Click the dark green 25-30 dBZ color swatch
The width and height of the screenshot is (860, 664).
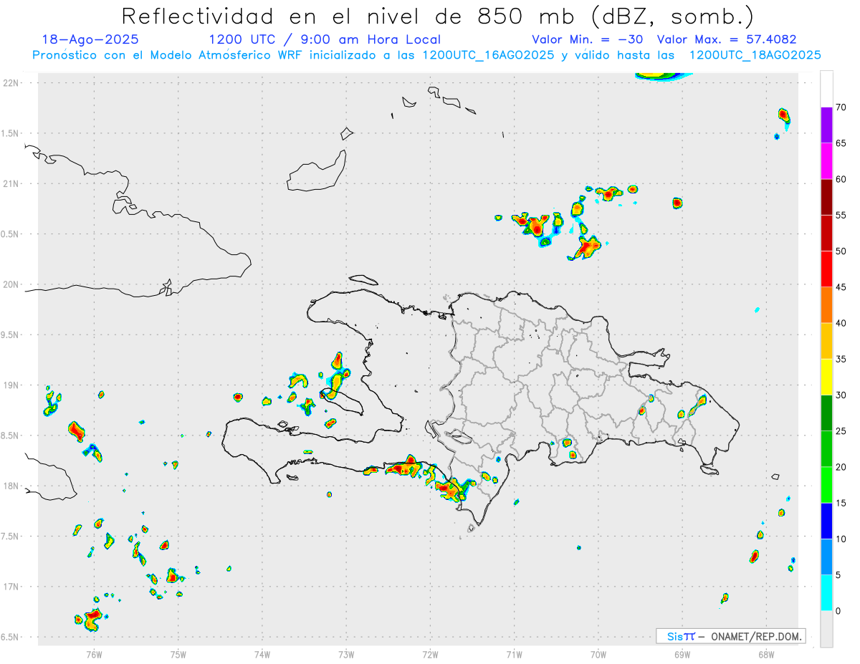pyautogui.click(x=826, y=413)
